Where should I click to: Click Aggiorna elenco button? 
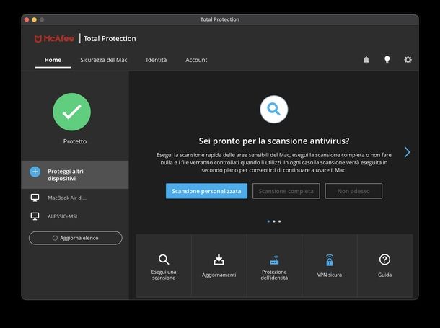76,238
